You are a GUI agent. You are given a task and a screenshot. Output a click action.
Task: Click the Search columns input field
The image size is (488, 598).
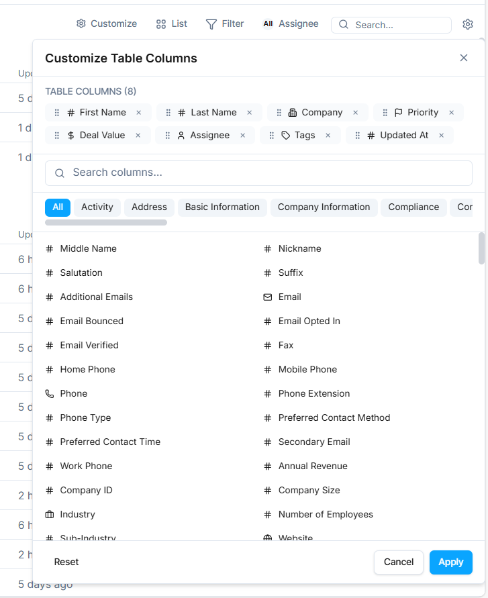[x=258, y=173]
